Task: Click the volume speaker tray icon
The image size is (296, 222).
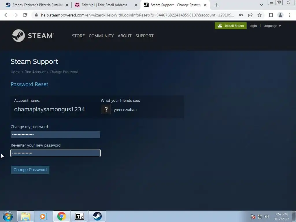Action: [x=267, y=217]
